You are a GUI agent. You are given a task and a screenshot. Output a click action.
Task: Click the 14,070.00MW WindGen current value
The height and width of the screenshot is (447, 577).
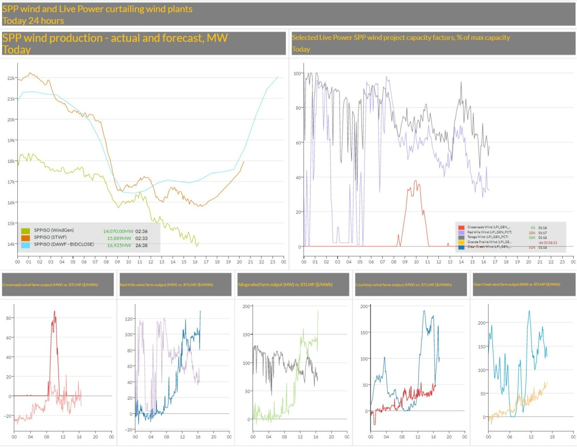click(x=118, y=231)
